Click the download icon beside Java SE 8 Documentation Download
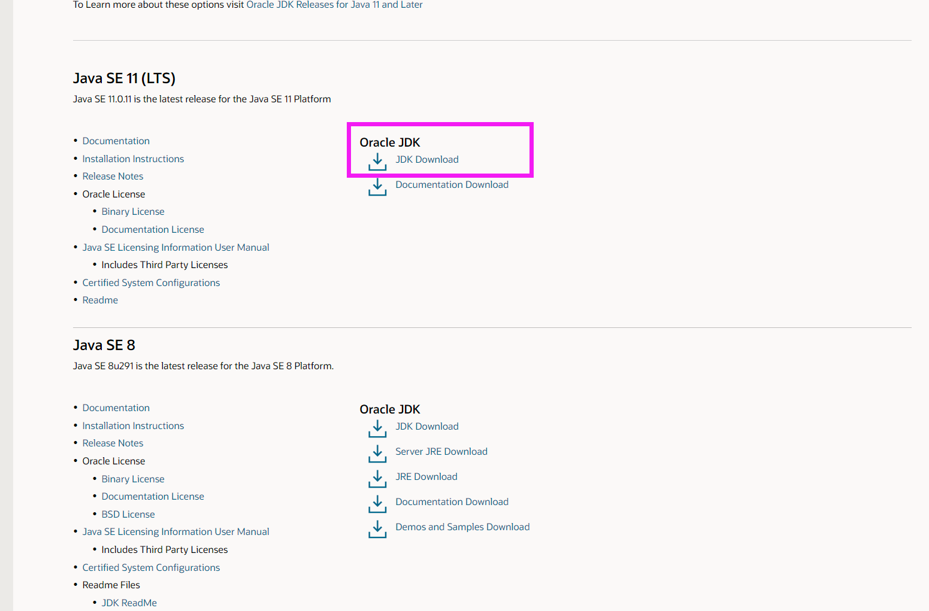Image resolution: width=929 pixels, height=611 pixels. point(377,504)
